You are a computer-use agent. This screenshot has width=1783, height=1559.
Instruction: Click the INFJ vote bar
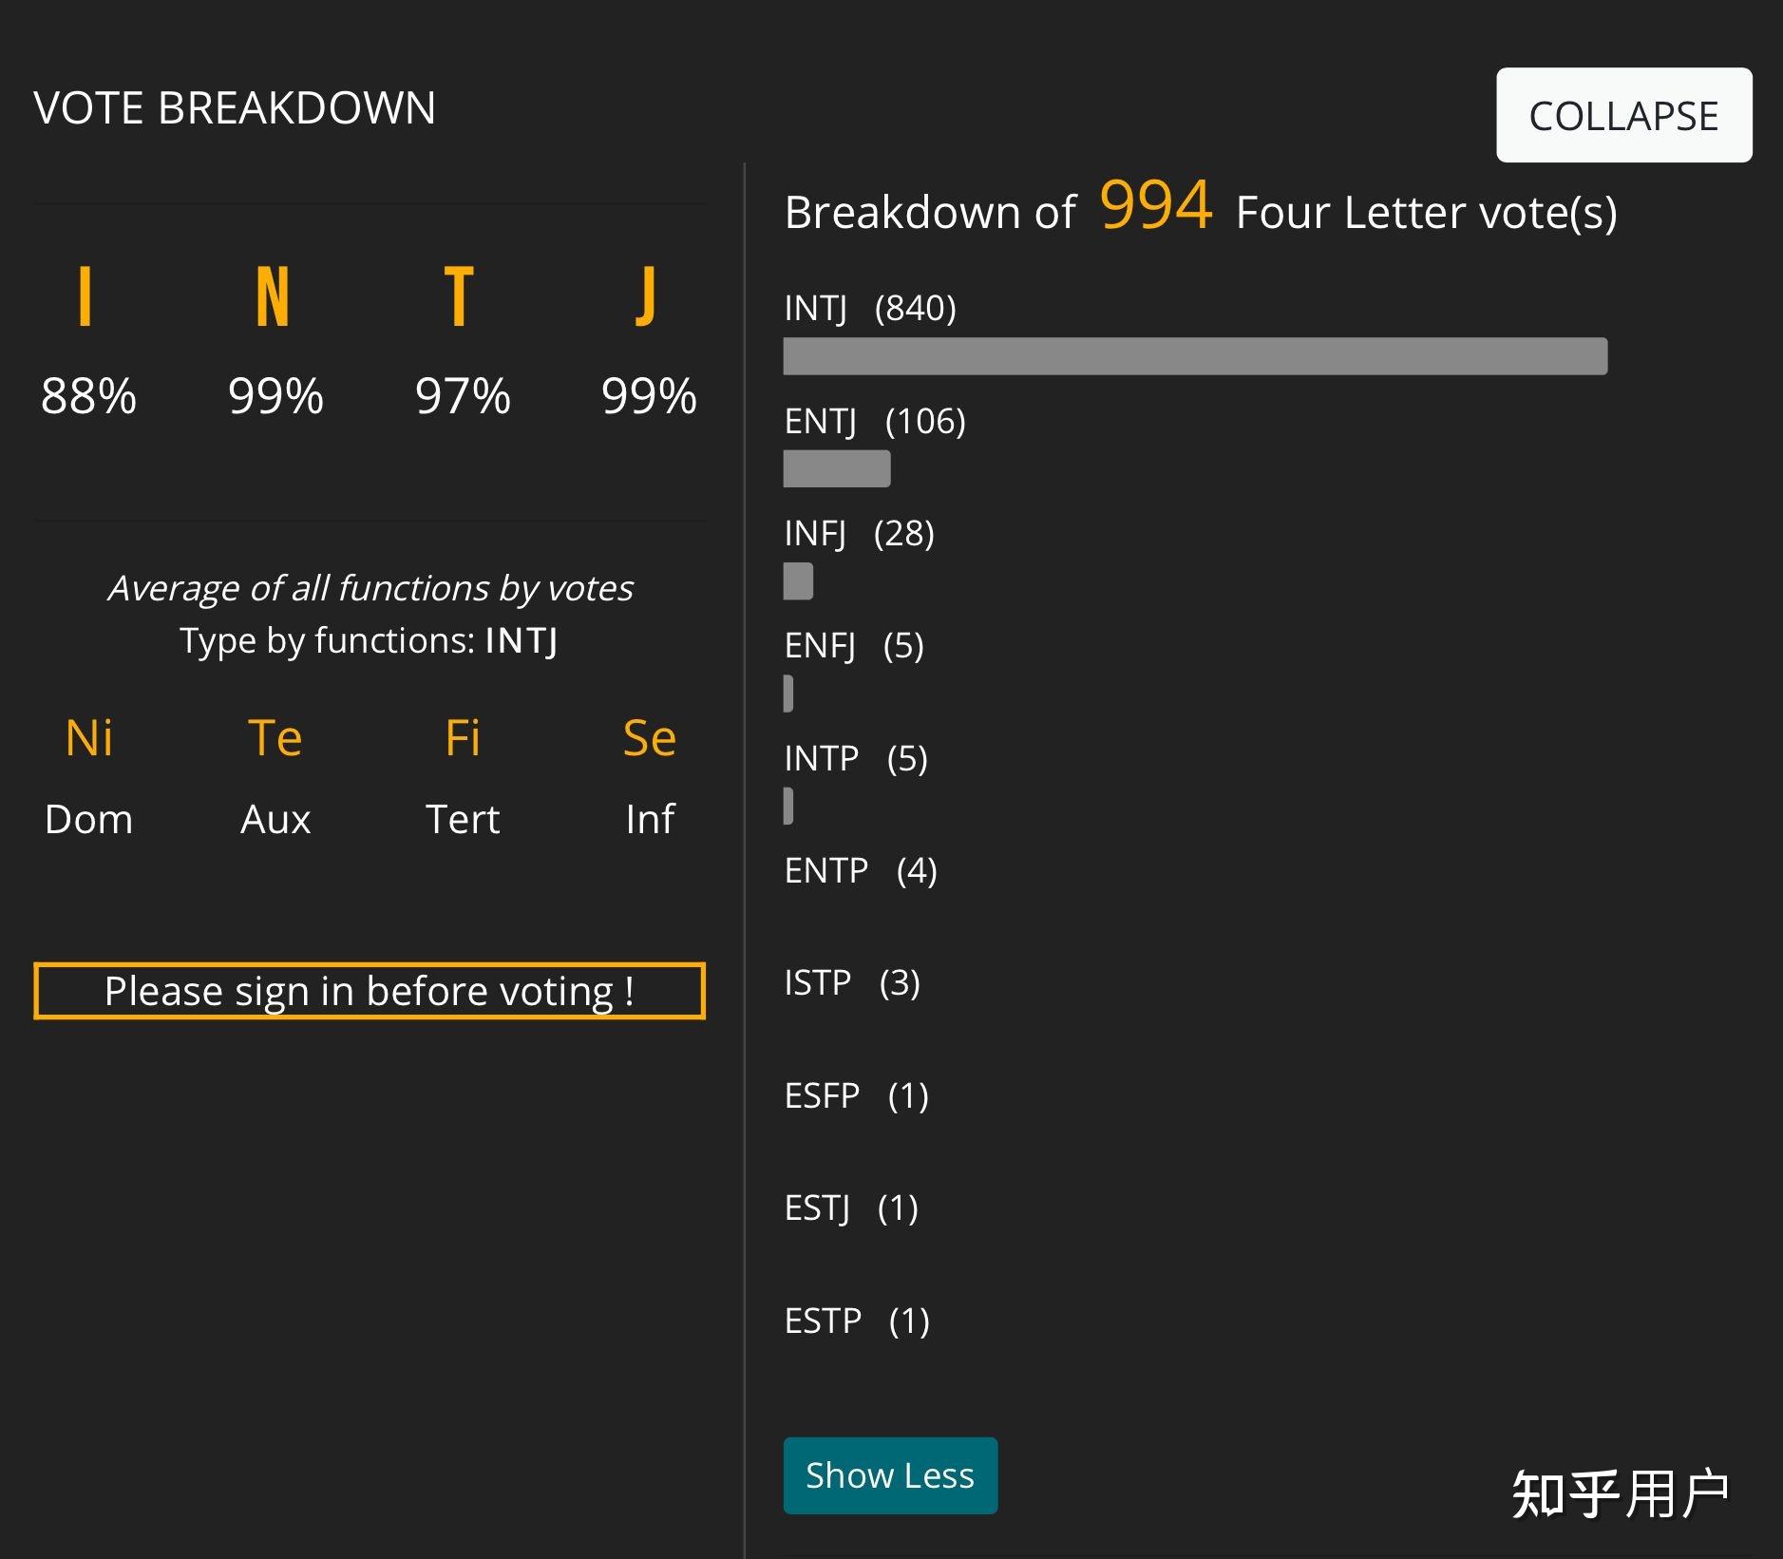pos(798,581)
